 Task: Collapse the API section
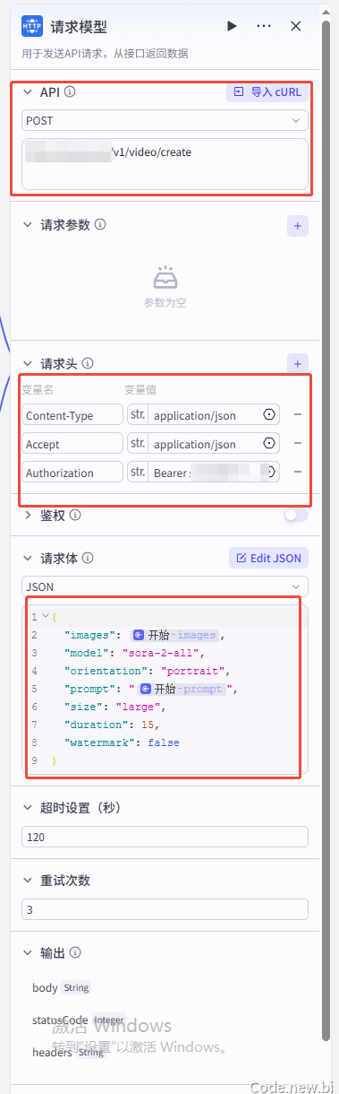coord(27,91)
